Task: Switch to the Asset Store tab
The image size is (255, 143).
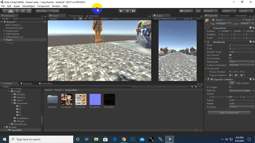Action: click(75, 16)
